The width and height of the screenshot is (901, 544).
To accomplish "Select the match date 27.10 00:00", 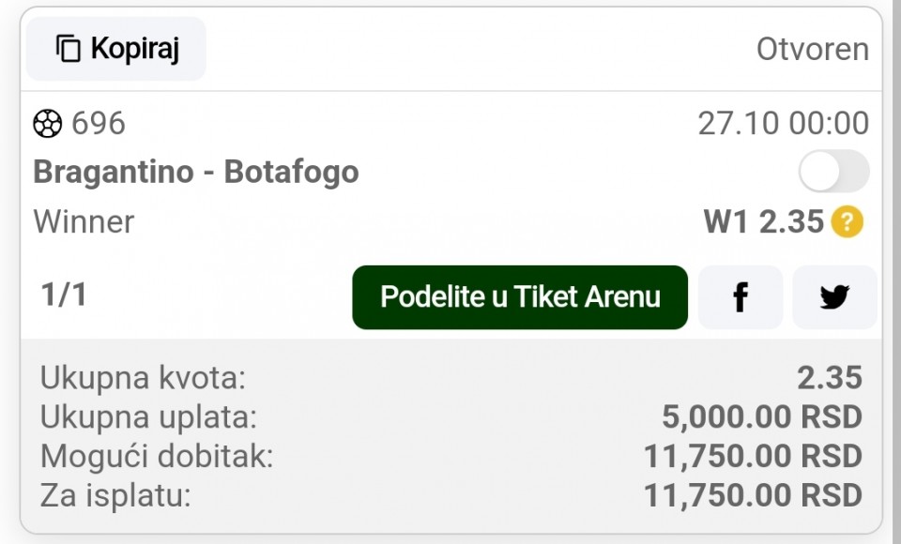I will coord(783,123).
